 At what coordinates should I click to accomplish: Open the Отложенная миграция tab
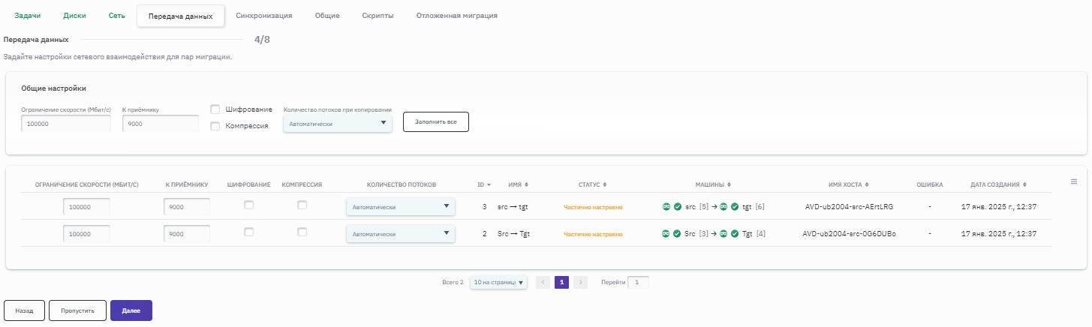pos(456,15)
